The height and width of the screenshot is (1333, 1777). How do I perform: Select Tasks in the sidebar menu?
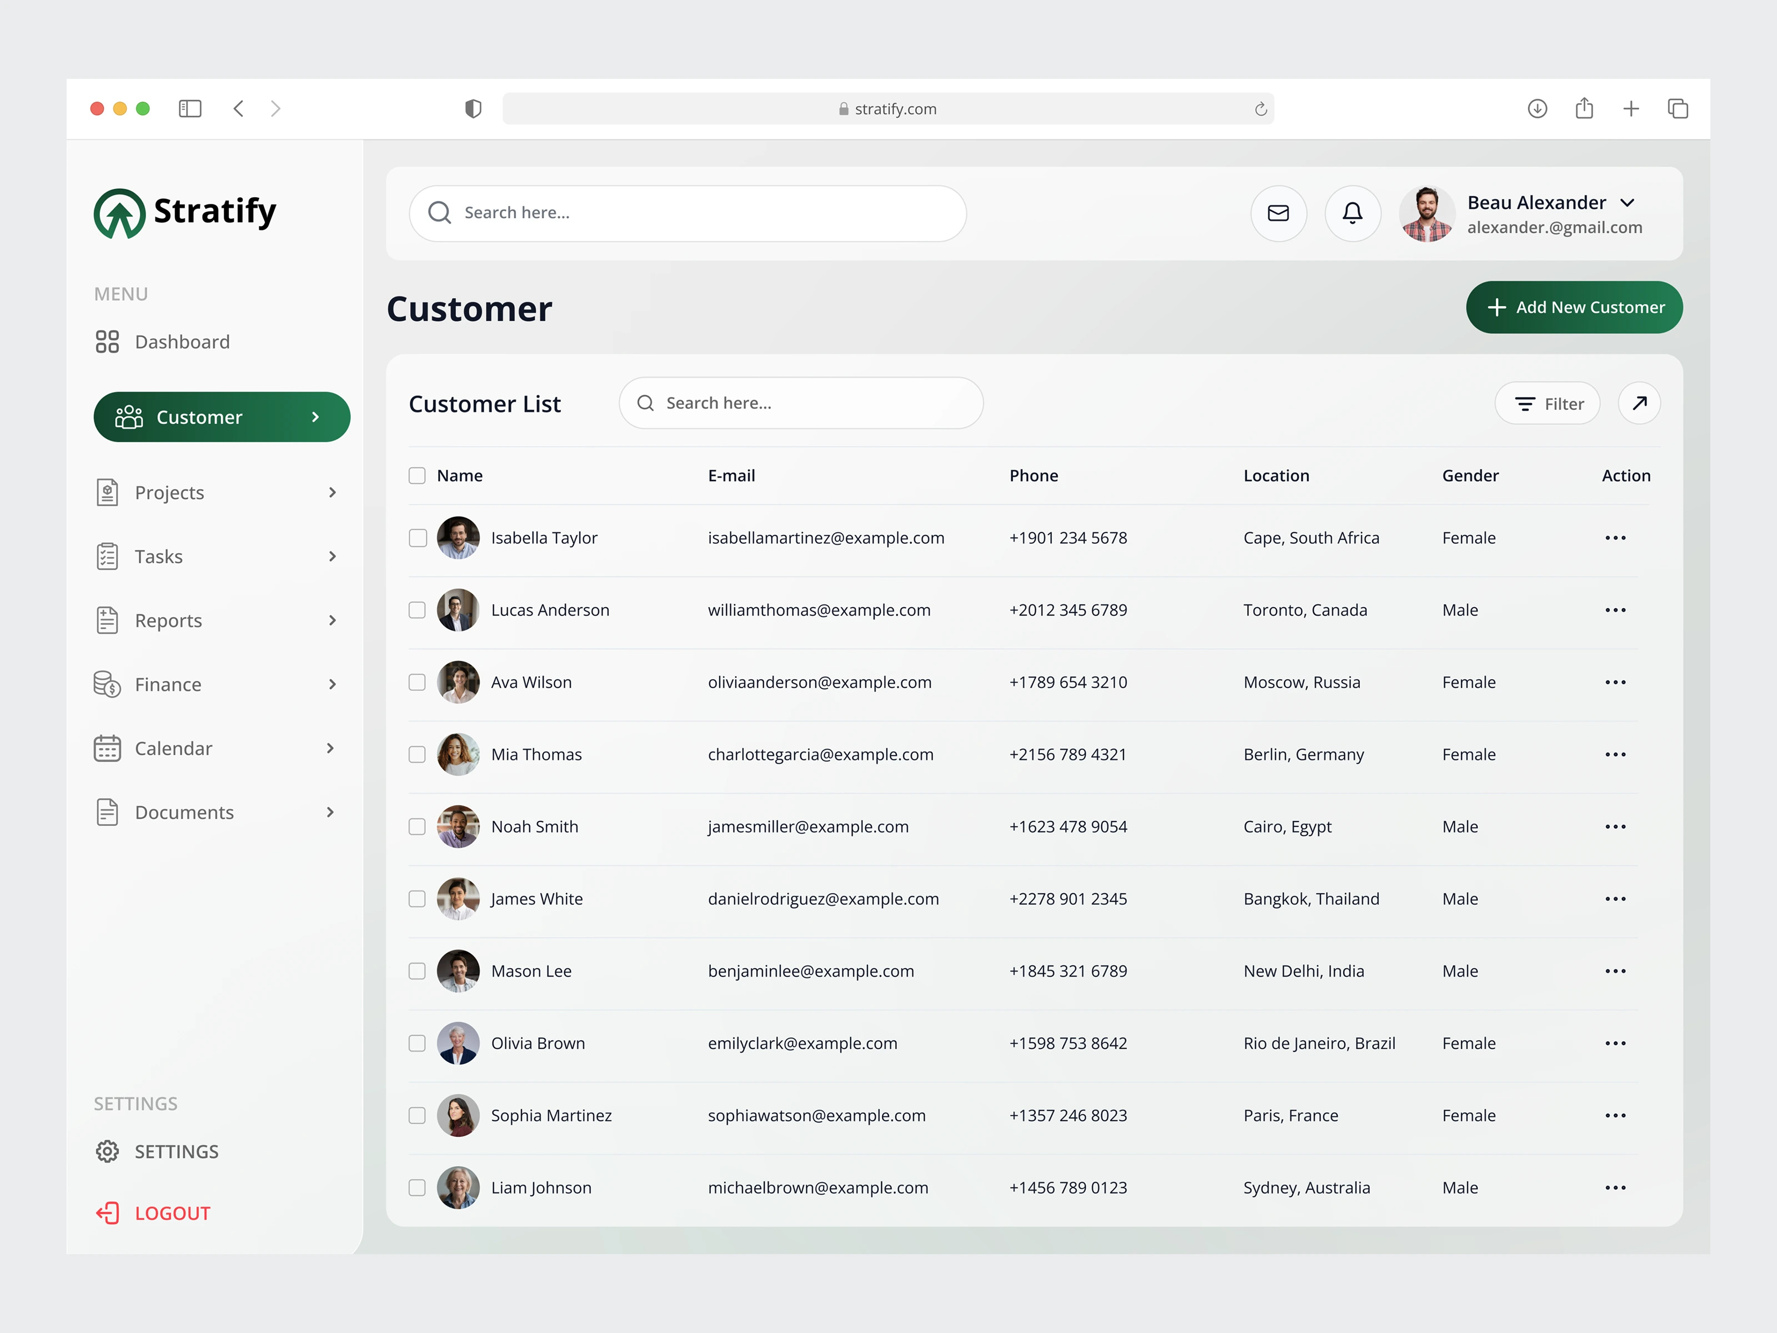tap(158, 555)
